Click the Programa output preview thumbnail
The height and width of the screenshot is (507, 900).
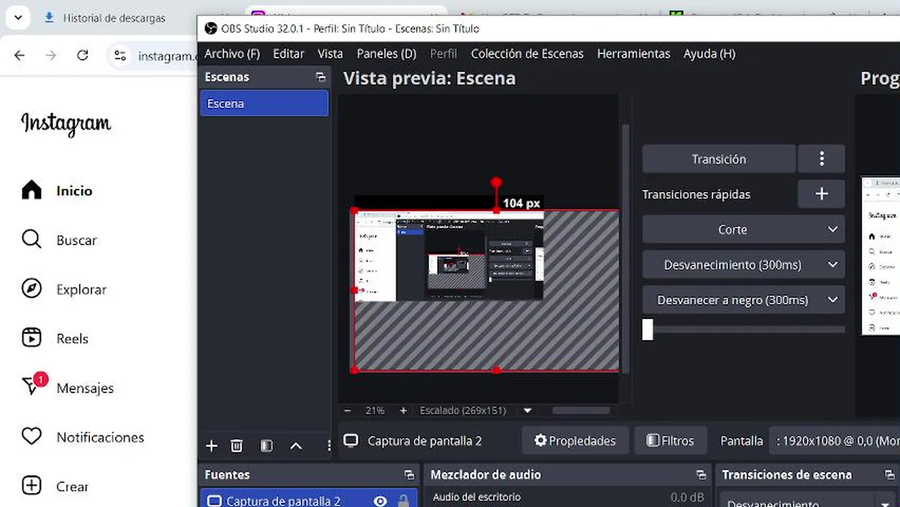(880, 256)
